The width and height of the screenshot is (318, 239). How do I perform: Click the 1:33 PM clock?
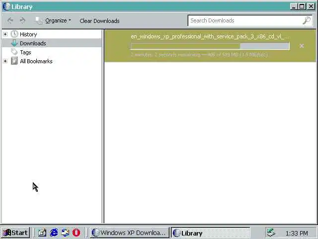pyautogui.click(x=296, y=233)
